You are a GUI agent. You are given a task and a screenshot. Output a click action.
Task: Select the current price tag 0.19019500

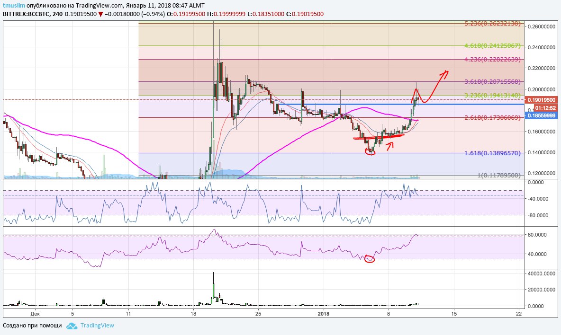541,100
